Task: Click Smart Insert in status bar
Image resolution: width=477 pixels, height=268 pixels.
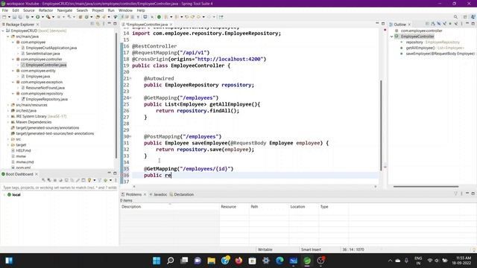Action: click(x=311, y=249)
